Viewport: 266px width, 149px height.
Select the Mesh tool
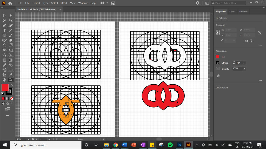click(4, 60)
